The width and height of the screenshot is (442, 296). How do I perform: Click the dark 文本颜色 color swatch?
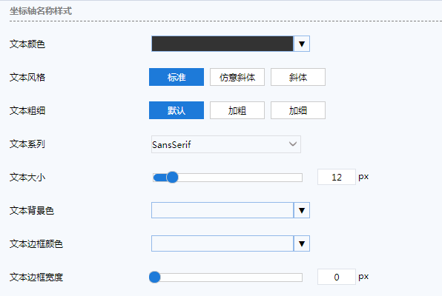222,44
